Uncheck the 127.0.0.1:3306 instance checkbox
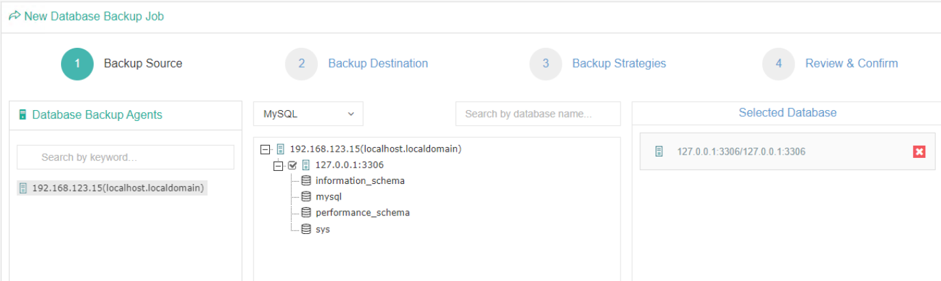The width and height of the screenshot is (941, 281). point(292,165)
